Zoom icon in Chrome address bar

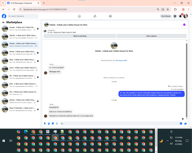[x=158, y=9]
